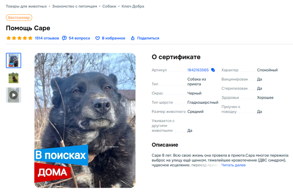
Task: Select the second dog photo thumbnail
Action: (x=13, y=78)
